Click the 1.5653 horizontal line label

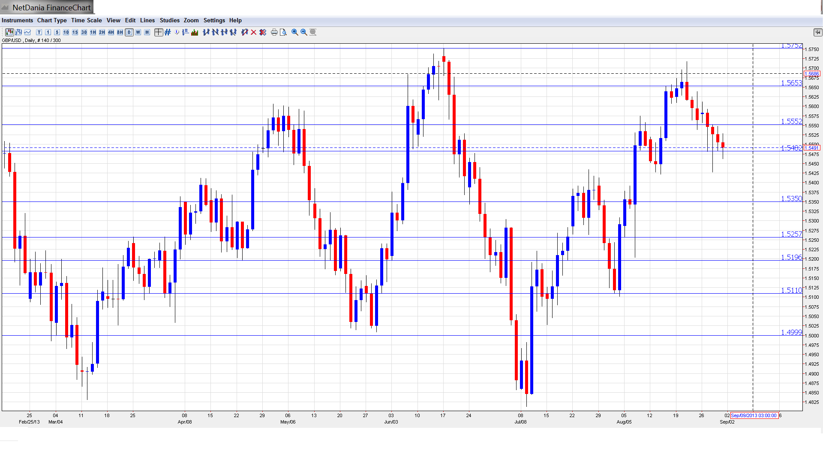pyautogui.click(x=791, y=83)
